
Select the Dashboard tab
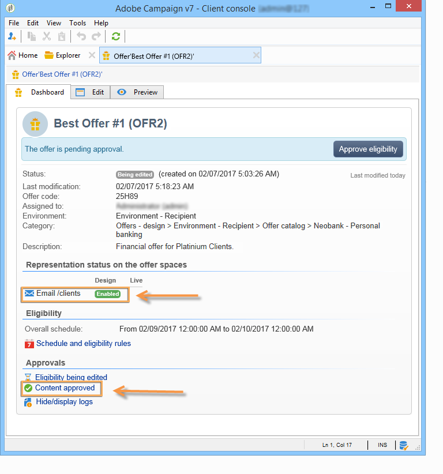point(39,92)
